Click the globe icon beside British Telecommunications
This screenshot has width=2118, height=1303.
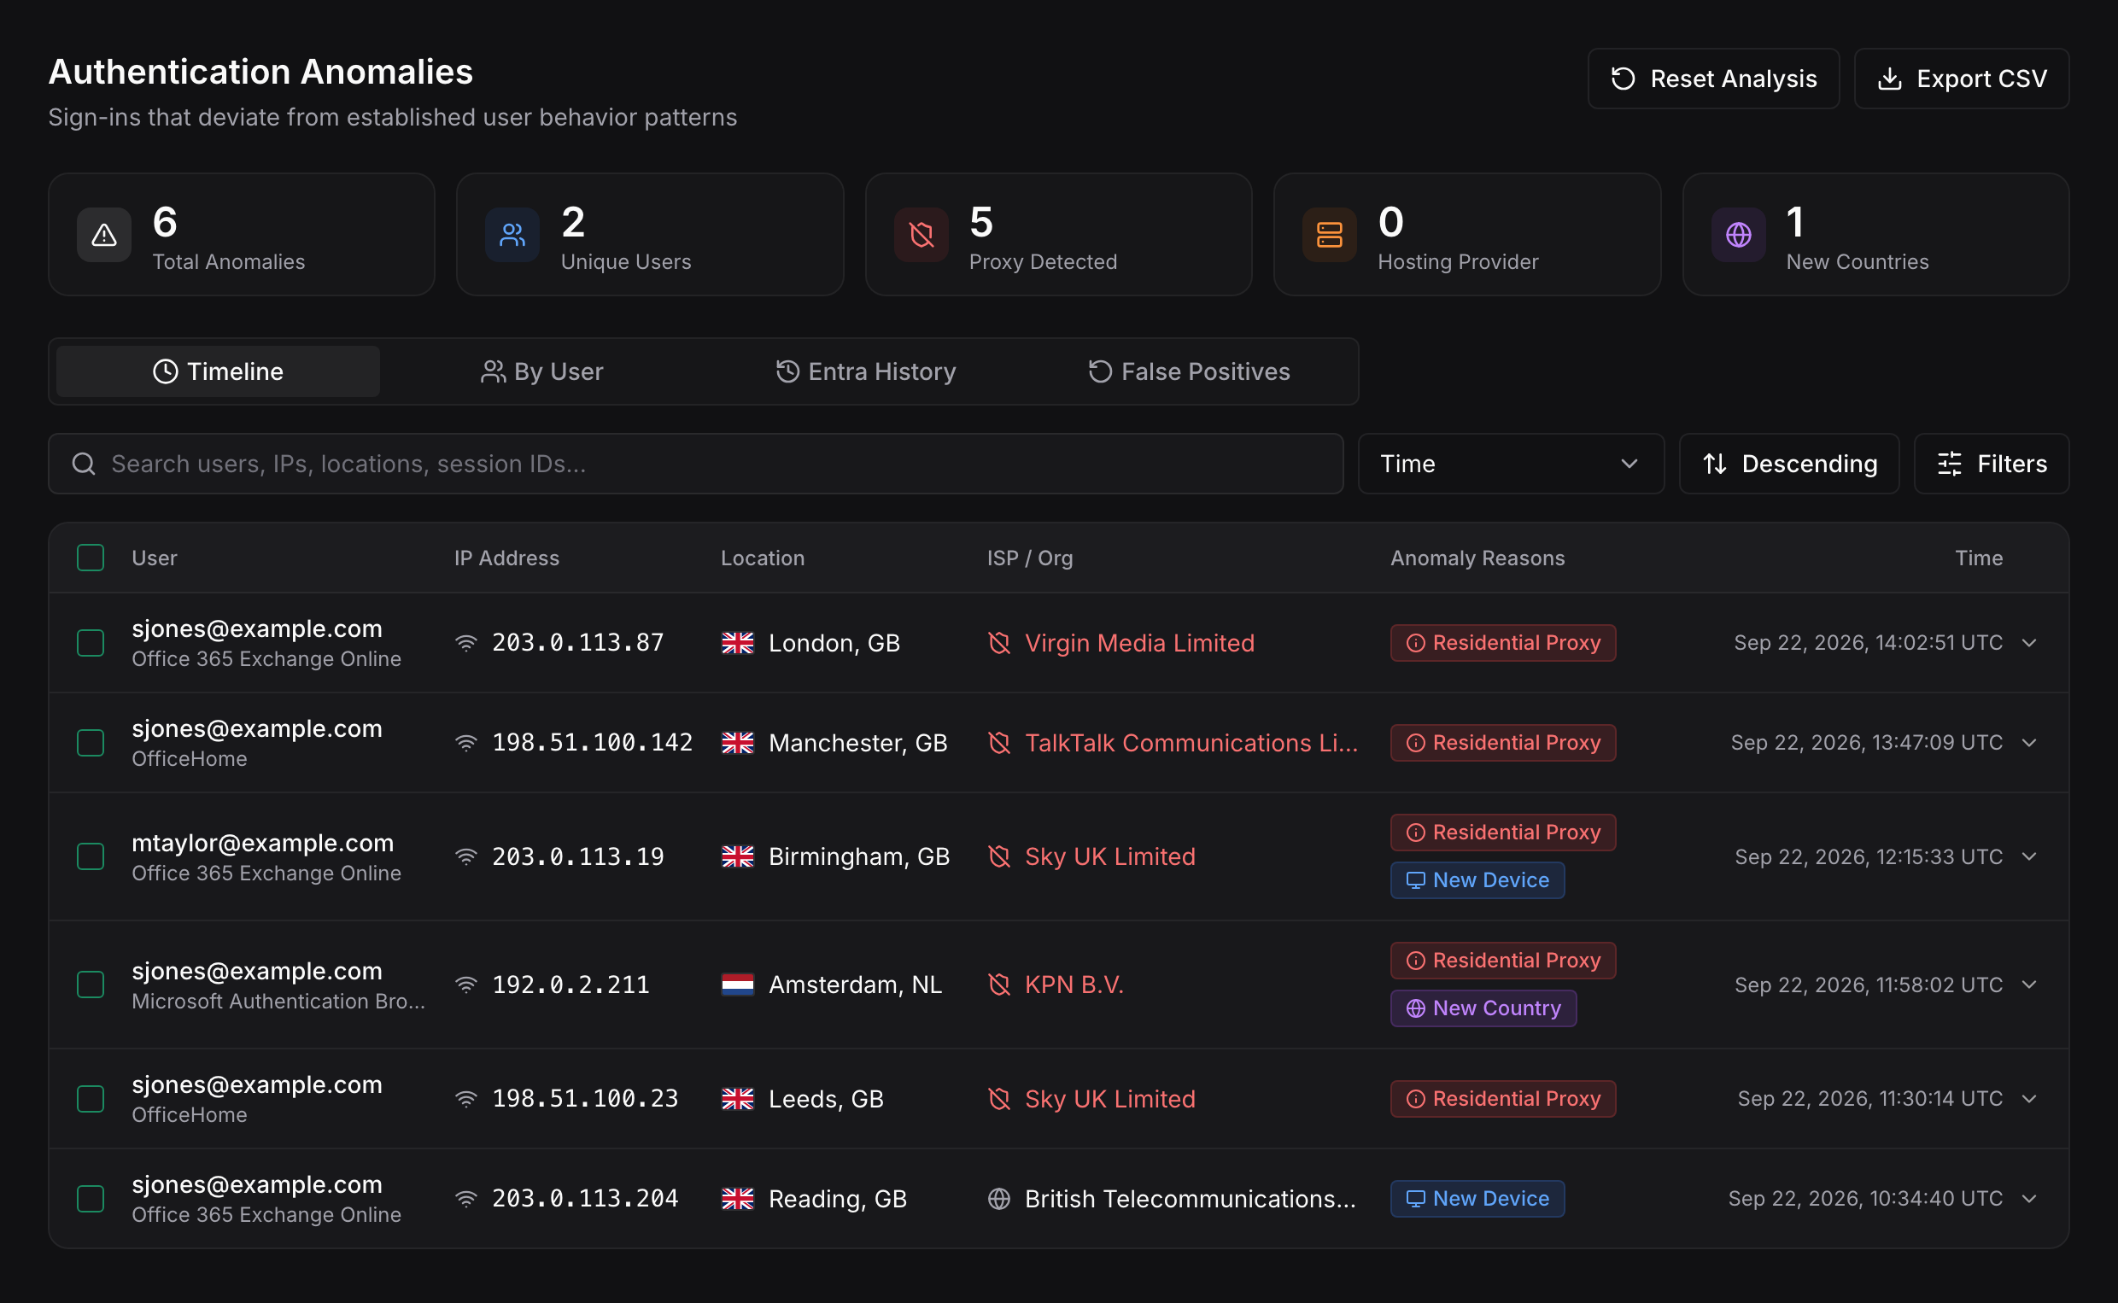998,1199
